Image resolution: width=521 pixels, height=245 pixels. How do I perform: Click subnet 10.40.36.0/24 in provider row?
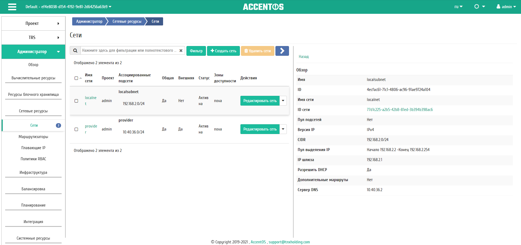coord(134,132)
